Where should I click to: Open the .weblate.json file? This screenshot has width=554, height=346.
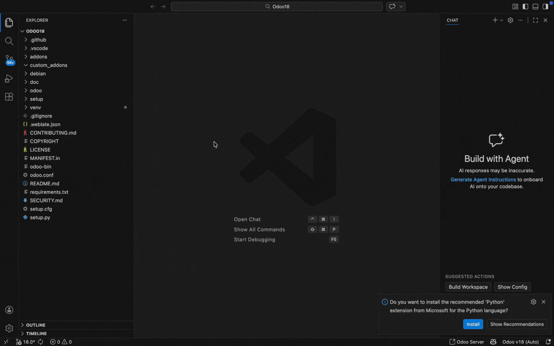[76, 124]
